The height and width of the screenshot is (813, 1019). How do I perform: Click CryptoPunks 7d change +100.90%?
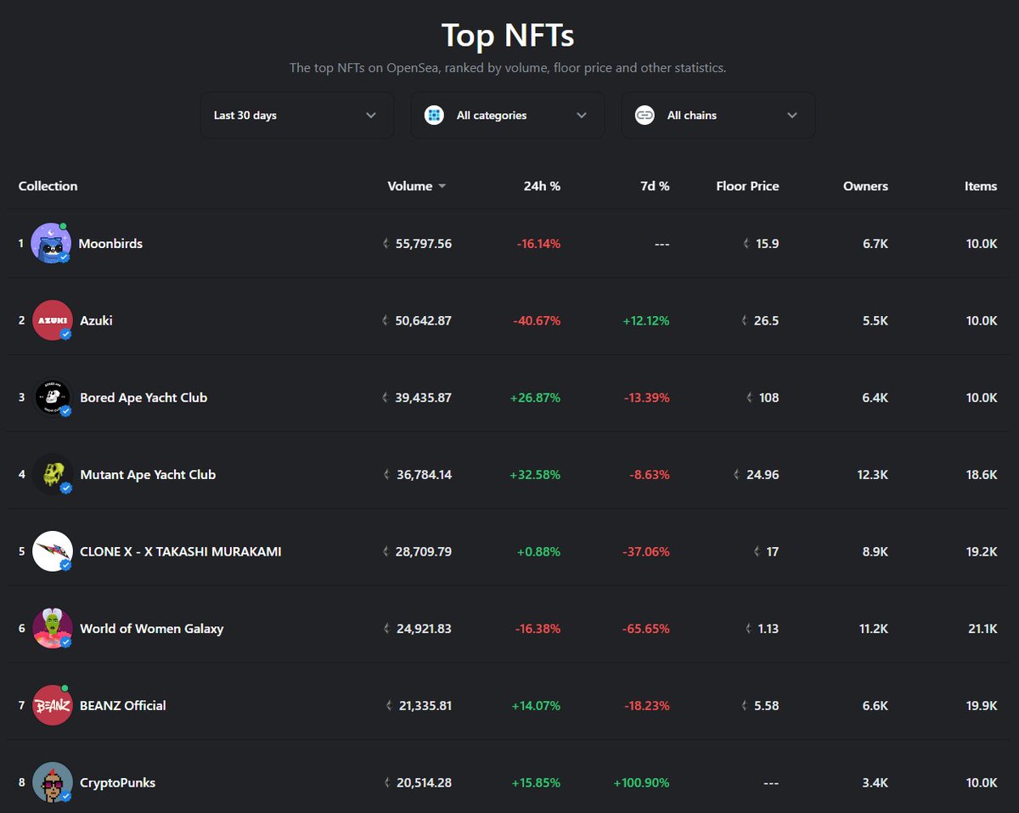pyautogui.click(x=641, y=782)
